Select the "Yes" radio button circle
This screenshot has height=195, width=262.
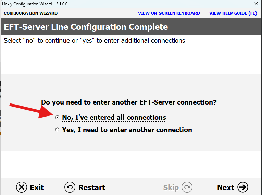tap(57, 130)
